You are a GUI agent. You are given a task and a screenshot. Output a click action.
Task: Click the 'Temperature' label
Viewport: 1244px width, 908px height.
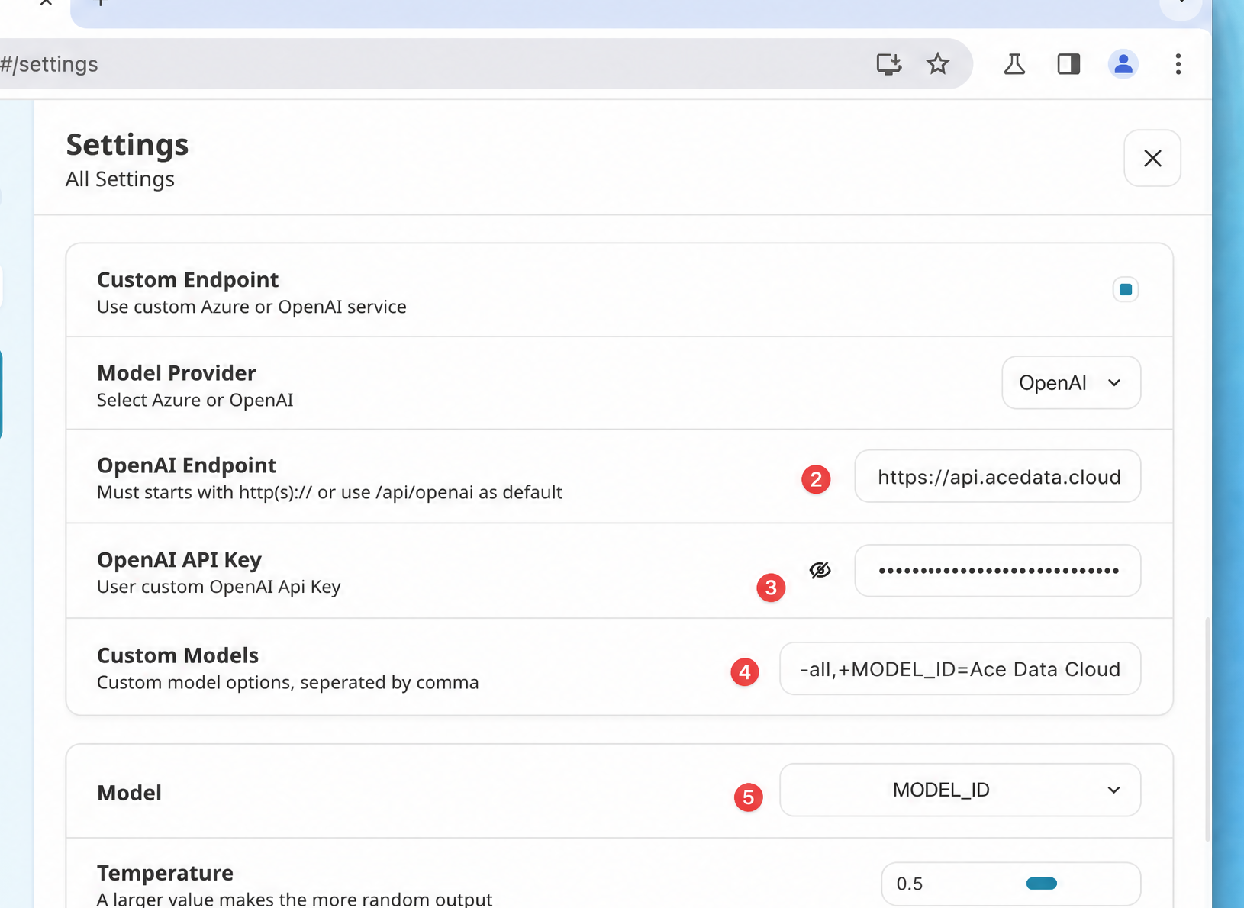pyautogui.click(x=165, y=872)
